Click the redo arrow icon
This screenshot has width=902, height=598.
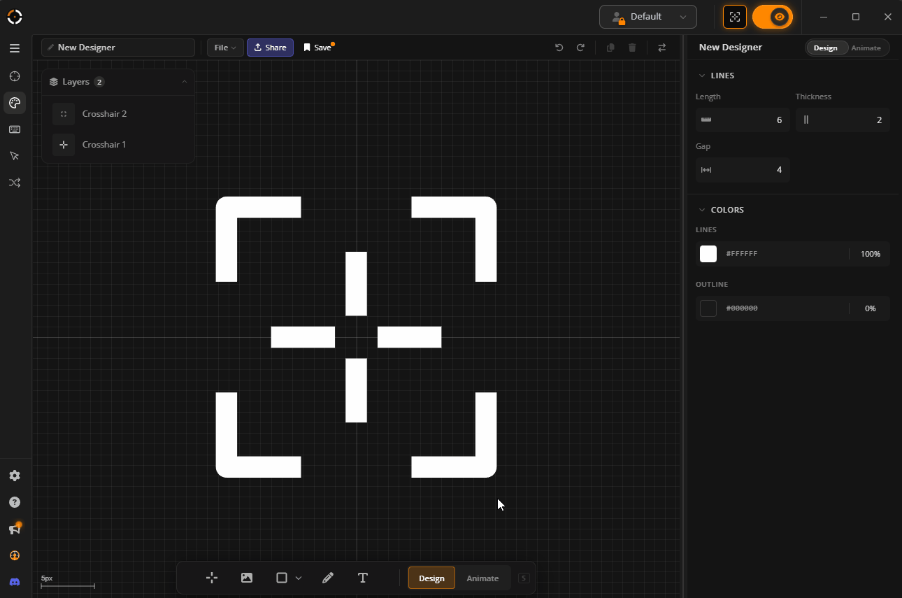pyautogui.click(x=580, y=48)
